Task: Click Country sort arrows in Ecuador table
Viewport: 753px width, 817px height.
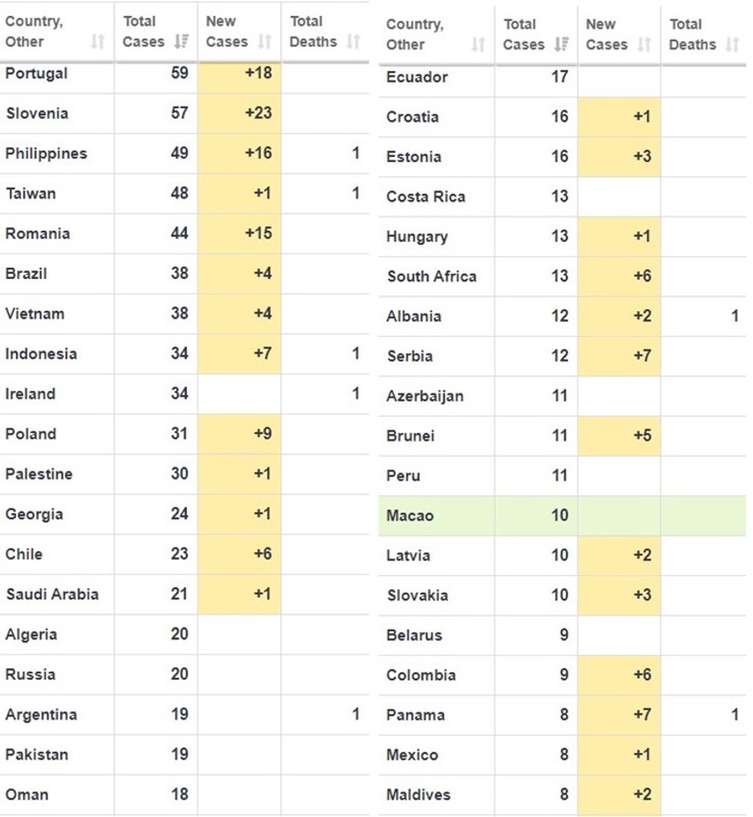Action: (478, 44)
